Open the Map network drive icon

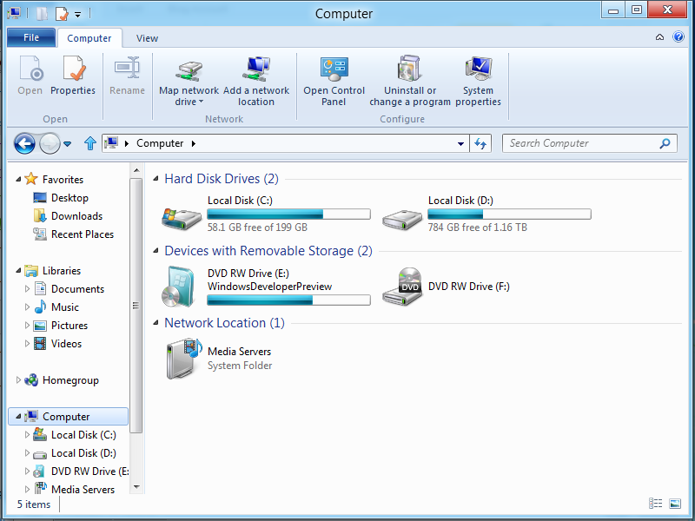(x=189, y=71)
